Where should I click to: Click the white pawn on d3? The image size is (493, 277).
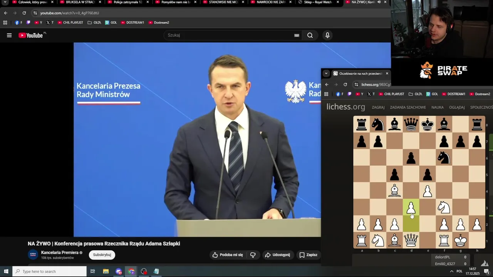pos(411,207)
